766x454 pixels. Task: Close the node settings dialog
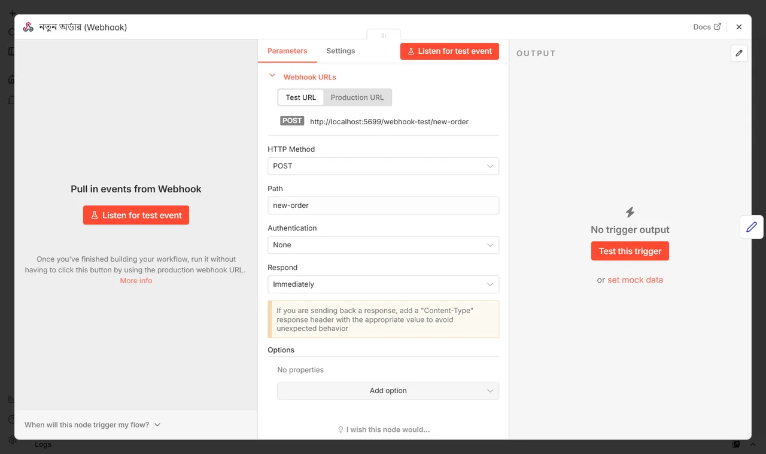pos(739,27)
